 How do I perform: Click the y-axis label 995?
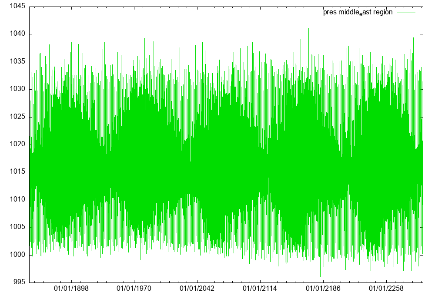[x=19, y=282]
